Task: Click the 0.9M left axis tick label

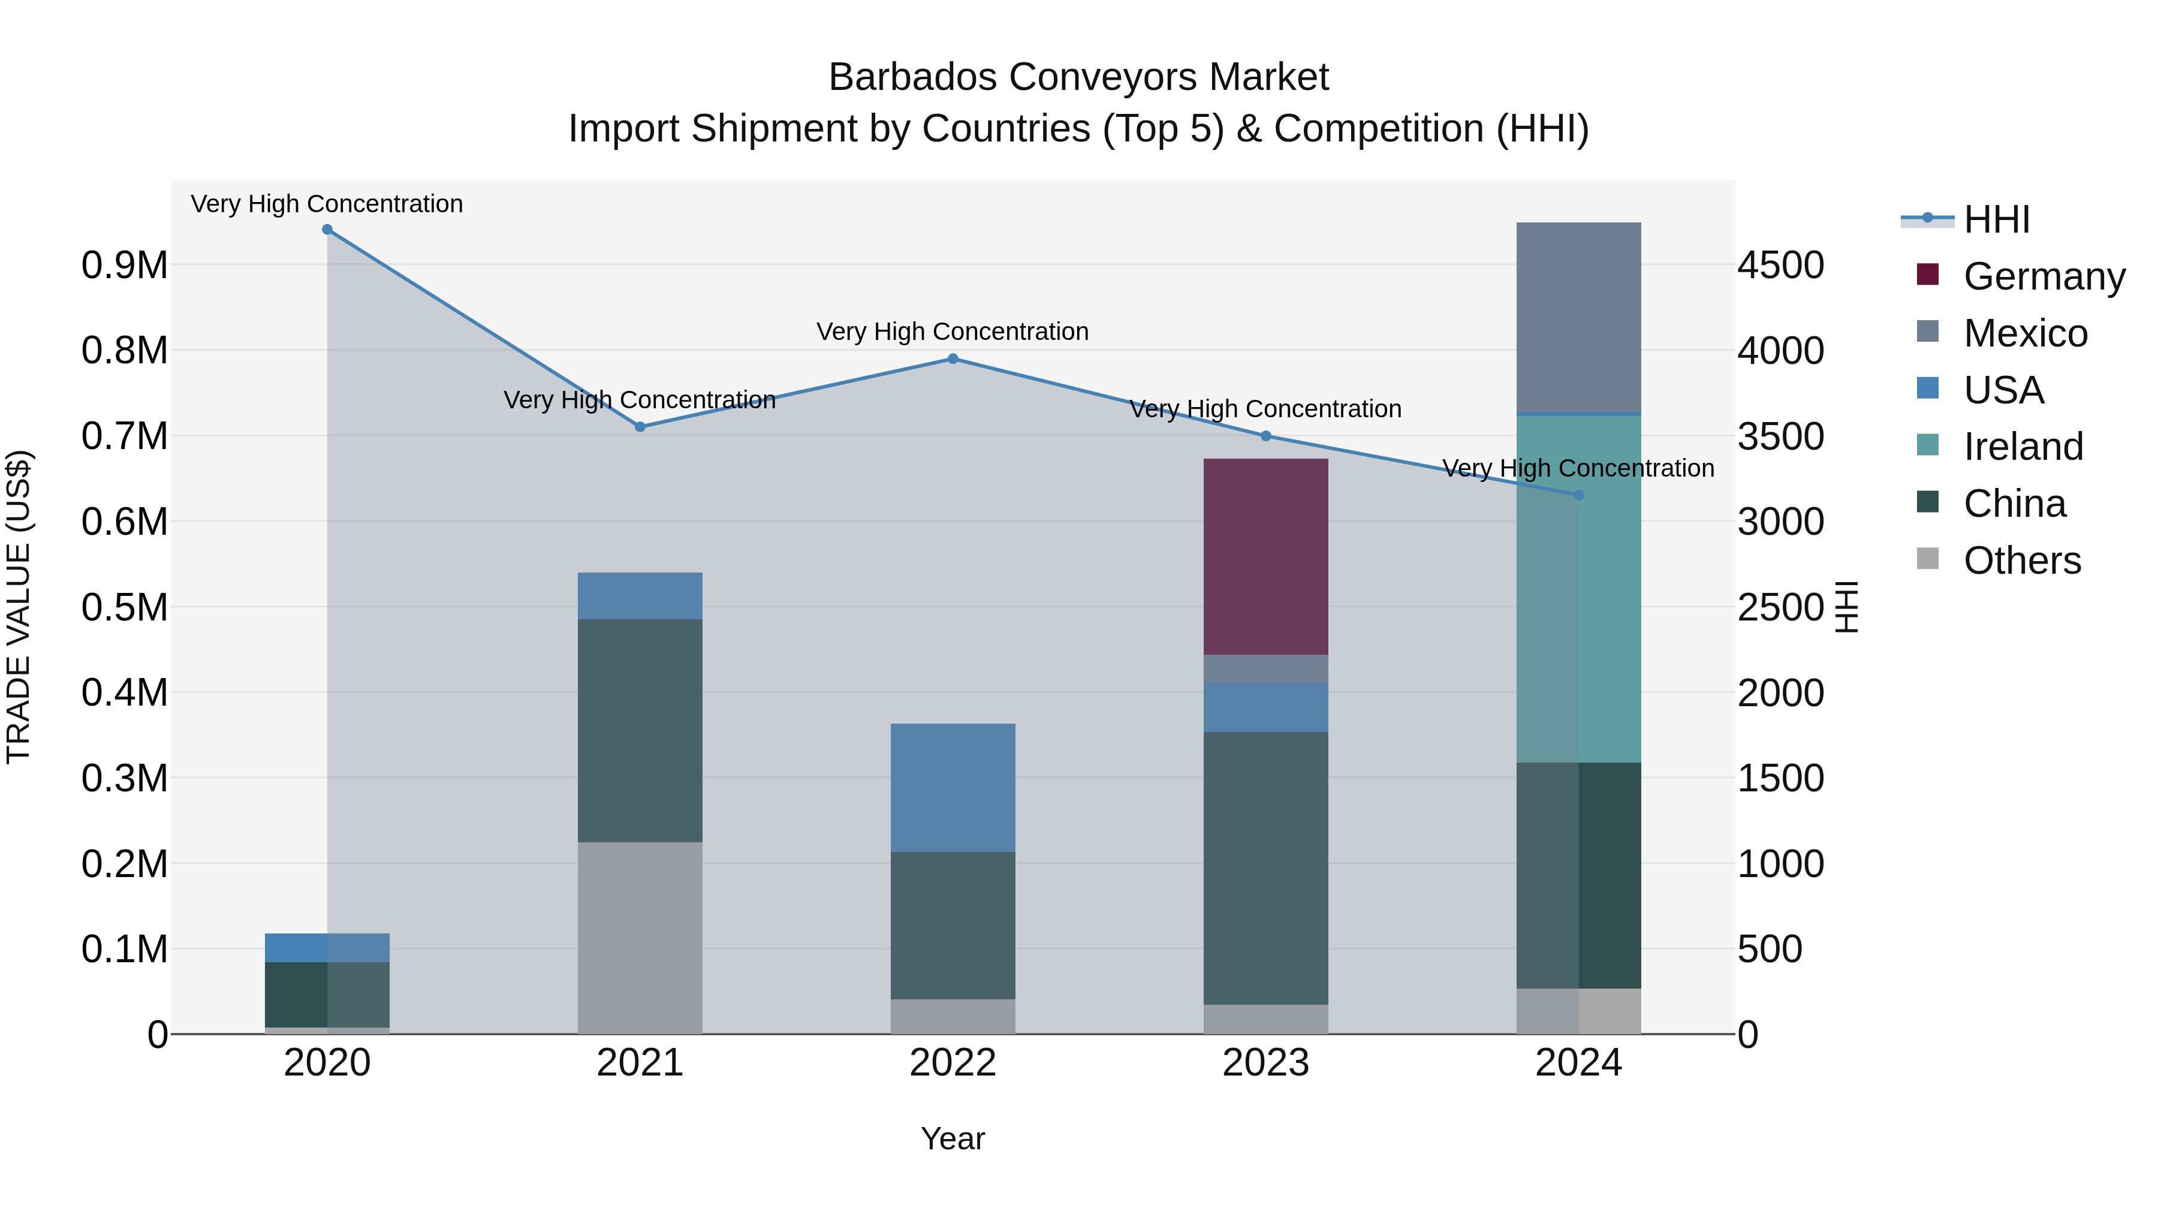Action: tap(125, 266)
